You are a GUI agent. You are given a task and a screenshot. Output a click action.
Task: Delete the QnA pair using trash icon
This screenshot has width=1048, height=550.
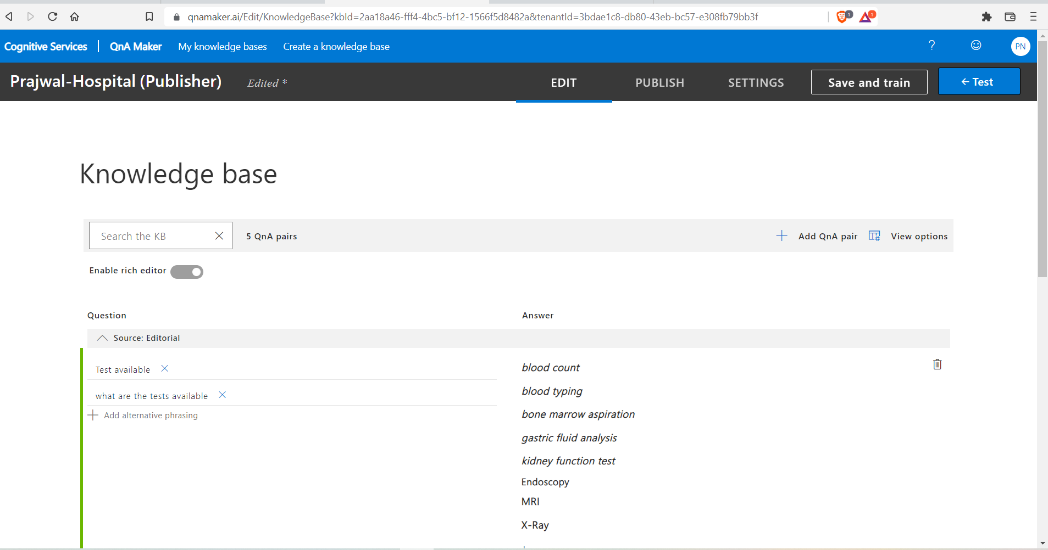[x=938, y=364]
